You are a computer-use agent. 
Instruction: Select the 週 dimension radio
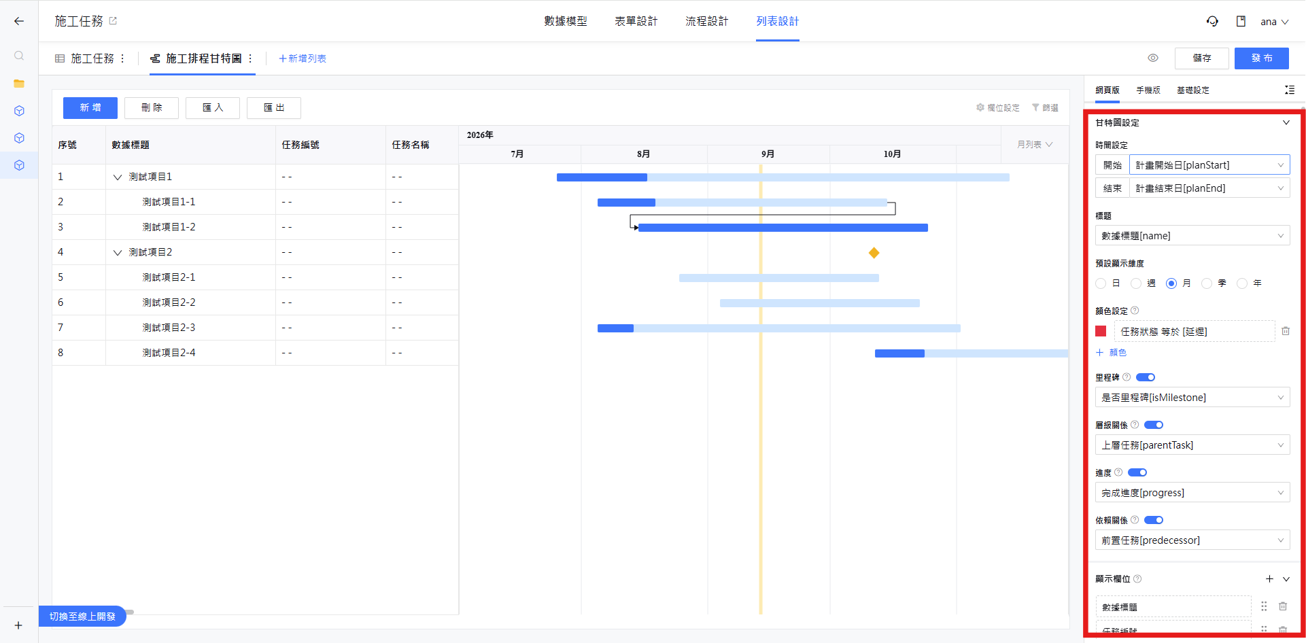[1136, 283]
